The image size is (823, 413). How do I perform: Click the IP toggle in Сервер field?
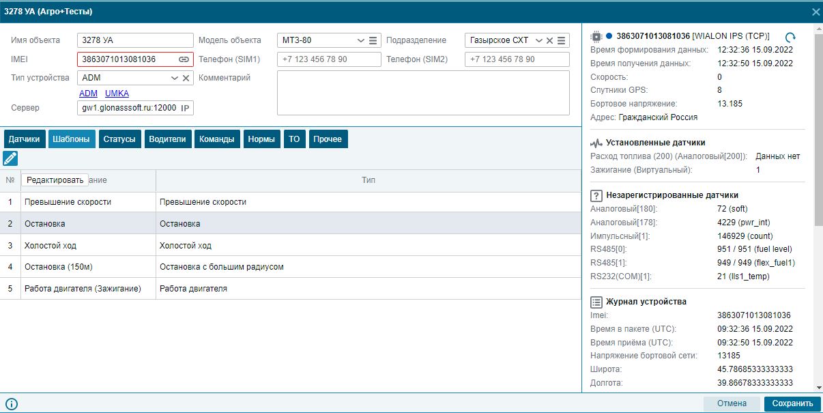pos(185,108)
